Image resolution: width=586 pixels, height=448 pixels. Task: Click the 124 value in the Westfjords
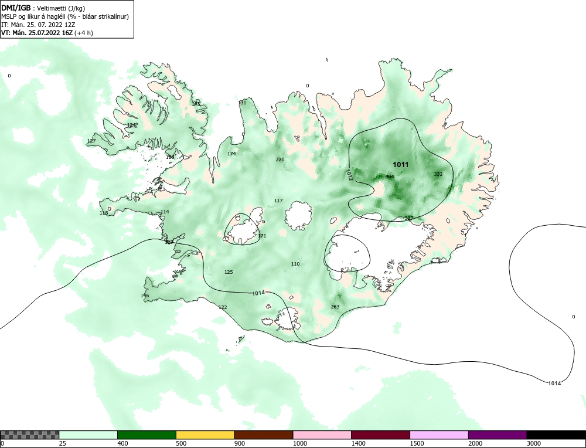131,125
